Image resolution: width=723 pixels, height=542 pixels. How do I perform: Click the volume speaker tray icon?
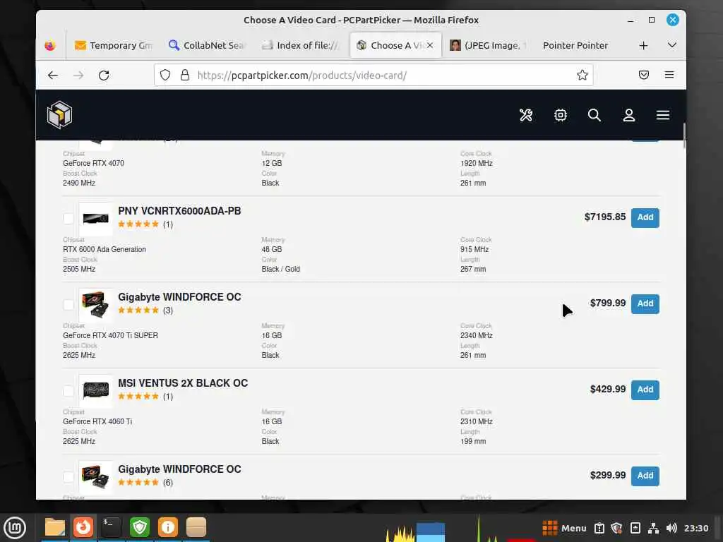point(671,528)
